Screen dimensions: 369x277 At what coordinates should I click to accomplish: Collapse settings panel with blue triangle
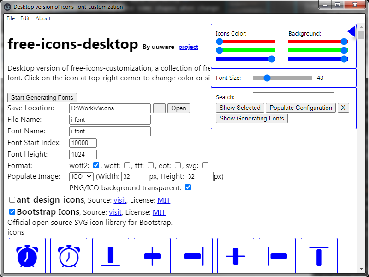351,31
